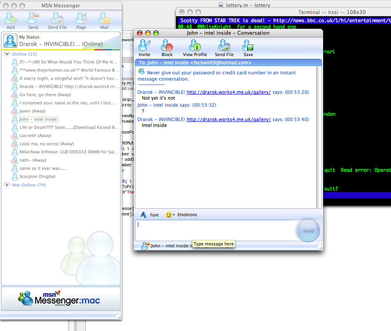391x331 pixels.
Task: Click the Terminal irssi window title bar
Action: click(283, 12)
